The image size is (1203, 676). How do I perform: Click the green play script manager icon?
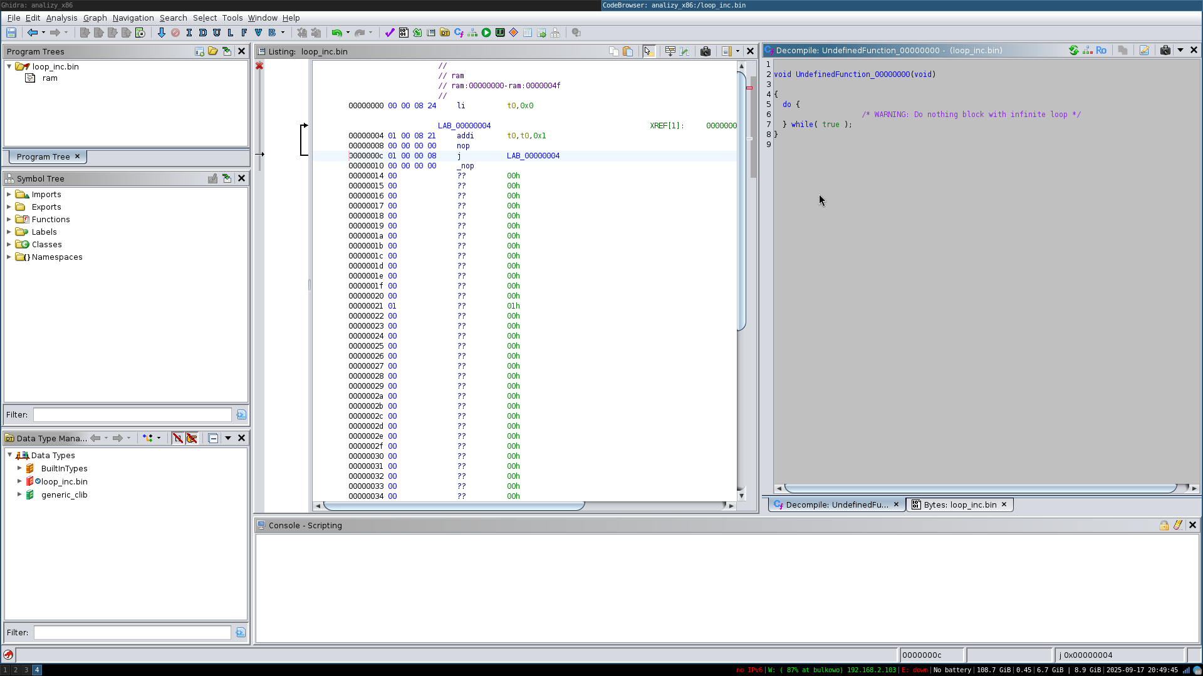point(486,33)
